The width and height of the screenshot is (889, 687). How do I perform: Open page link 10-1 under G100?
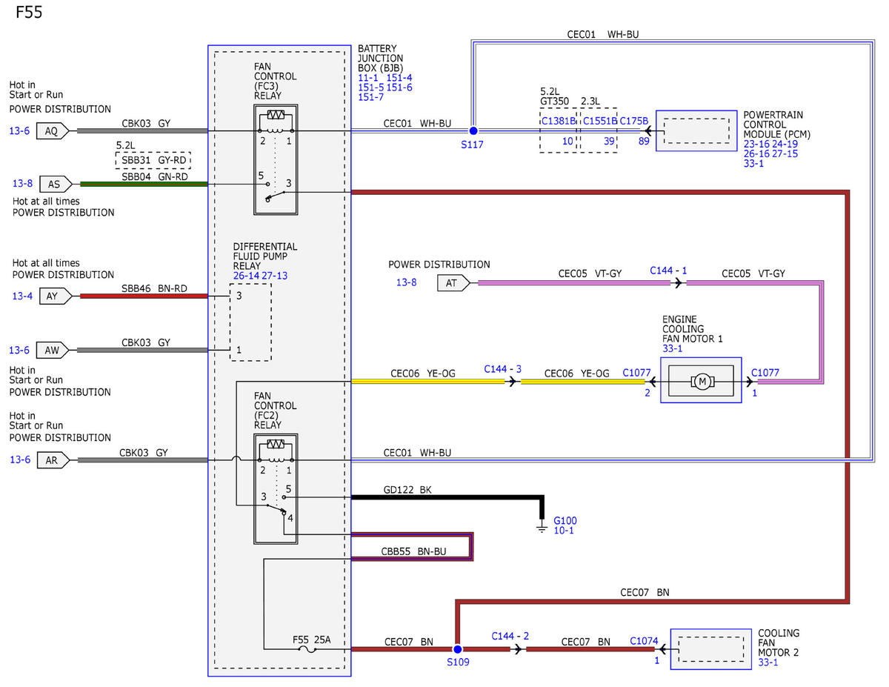(x=564, y=531)
